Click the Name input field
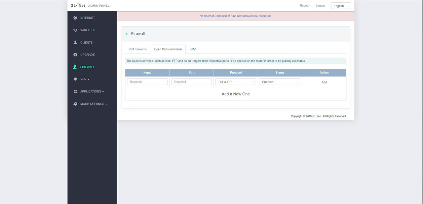Screen dimensions: 423x204 click(147, 82)
